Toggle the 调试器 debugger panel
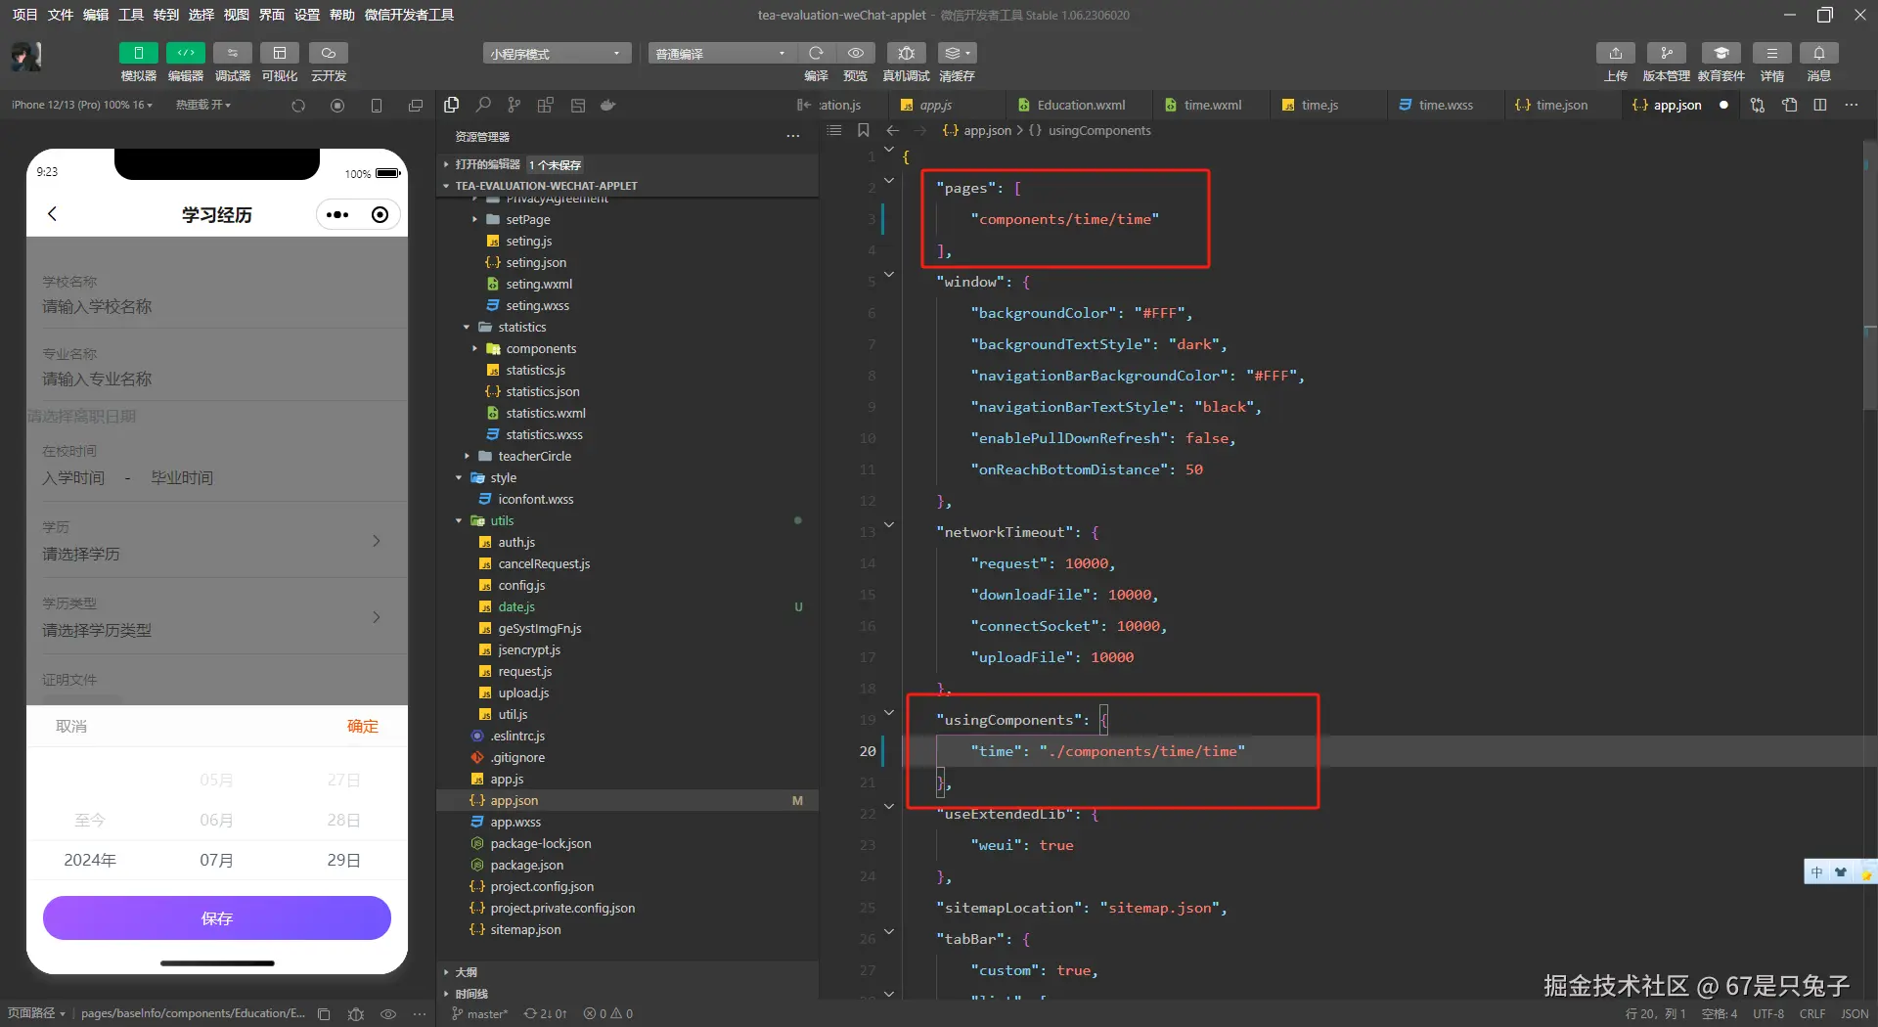1878x1027 pixels. (232, 53)
